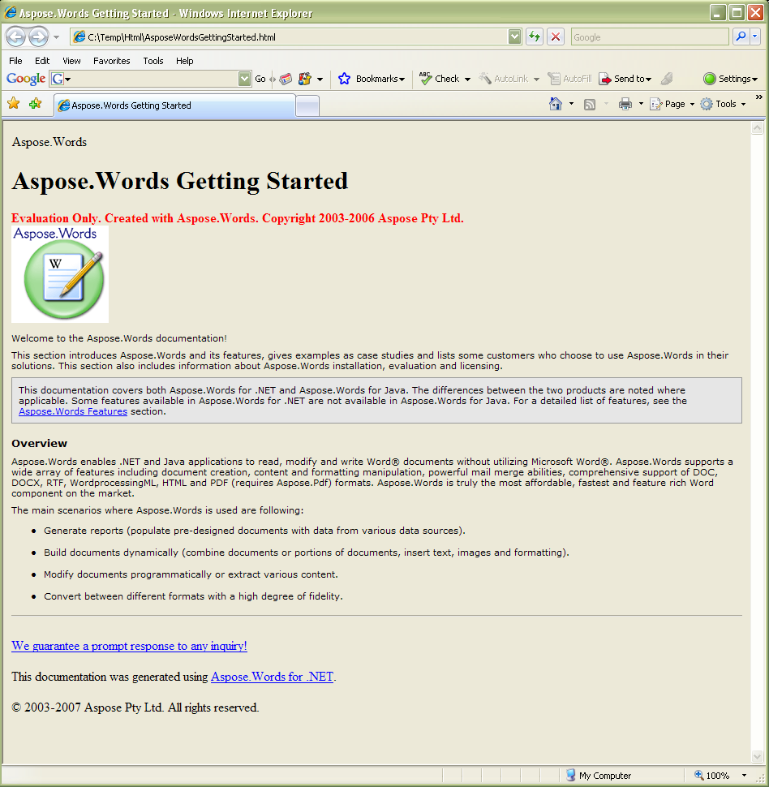
Task: Click the empty New Tab button
Action: 307,106
